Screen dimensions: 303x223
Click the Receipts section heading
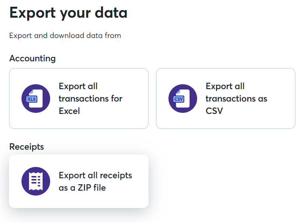pyautogui.click(x=26, y=147)
